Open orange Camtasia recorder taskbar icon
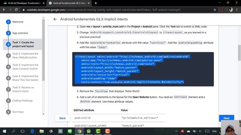 point(107,131)
